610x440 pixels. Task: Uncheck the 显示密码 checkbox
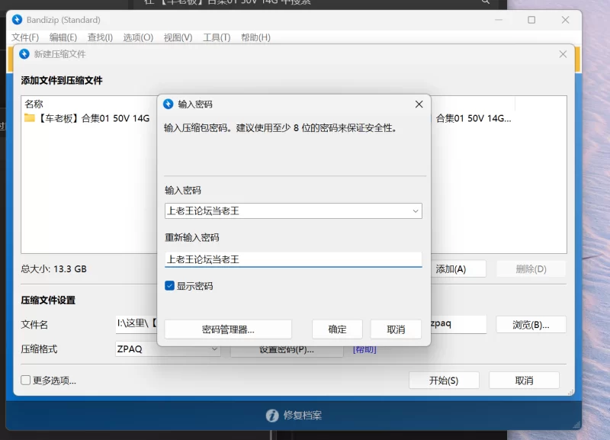coord(169,286)
